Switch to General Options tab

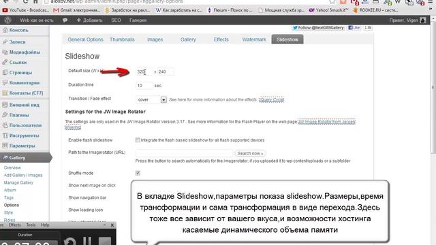(85, 39)
